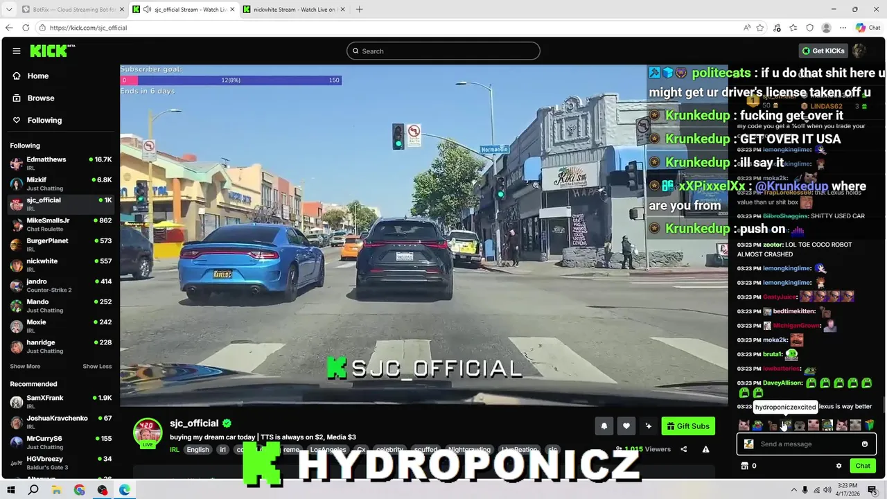The height and width of the screenshot is (499, 887).
Task: Open MrCurryS6 recommended channel
Action: point(61,442)
